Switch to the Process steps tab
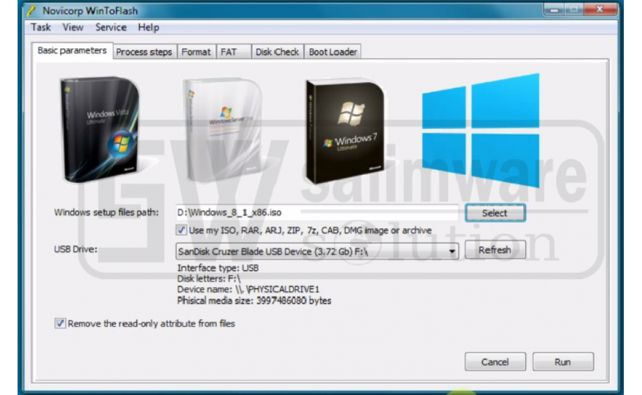Viewport: 642px width, 395px height. coord(144,51)
